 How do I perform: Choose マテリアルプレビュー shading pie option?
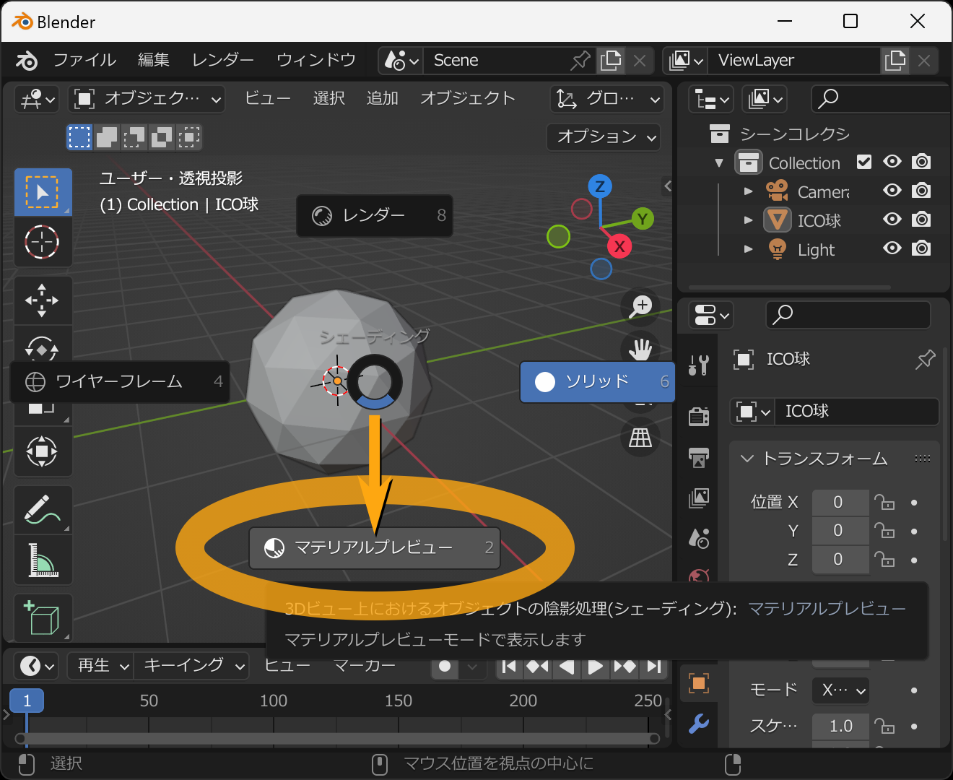coord(375,548)
